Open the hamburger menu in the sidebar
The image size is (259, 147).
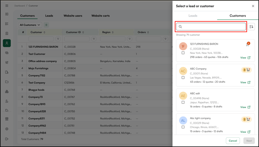[7, 6]
